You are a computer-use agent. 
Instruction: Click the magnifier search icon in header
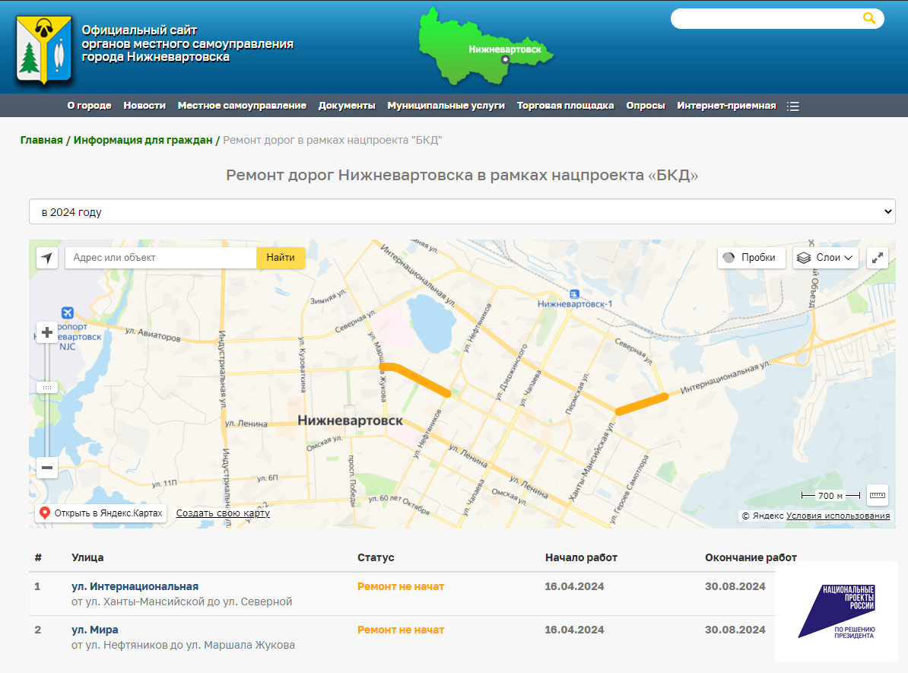tap(869, 18)
